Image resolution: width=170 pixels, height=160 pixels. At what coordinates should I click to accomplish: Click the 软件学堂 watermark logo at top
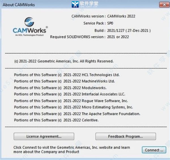85,4
